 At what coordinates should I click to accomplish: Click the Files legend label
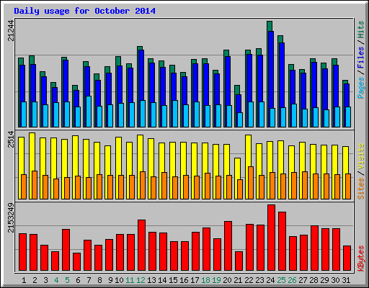(361, 58)
